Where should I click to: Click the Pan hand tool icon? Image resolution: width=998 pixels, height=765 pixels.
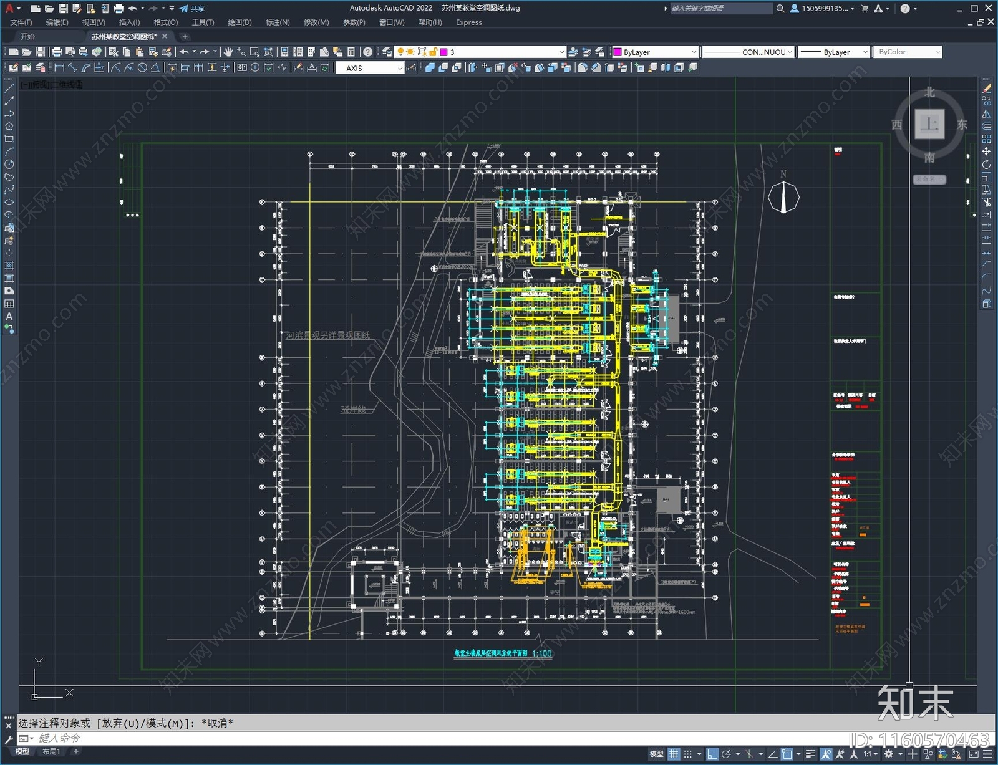coord(228,52)
